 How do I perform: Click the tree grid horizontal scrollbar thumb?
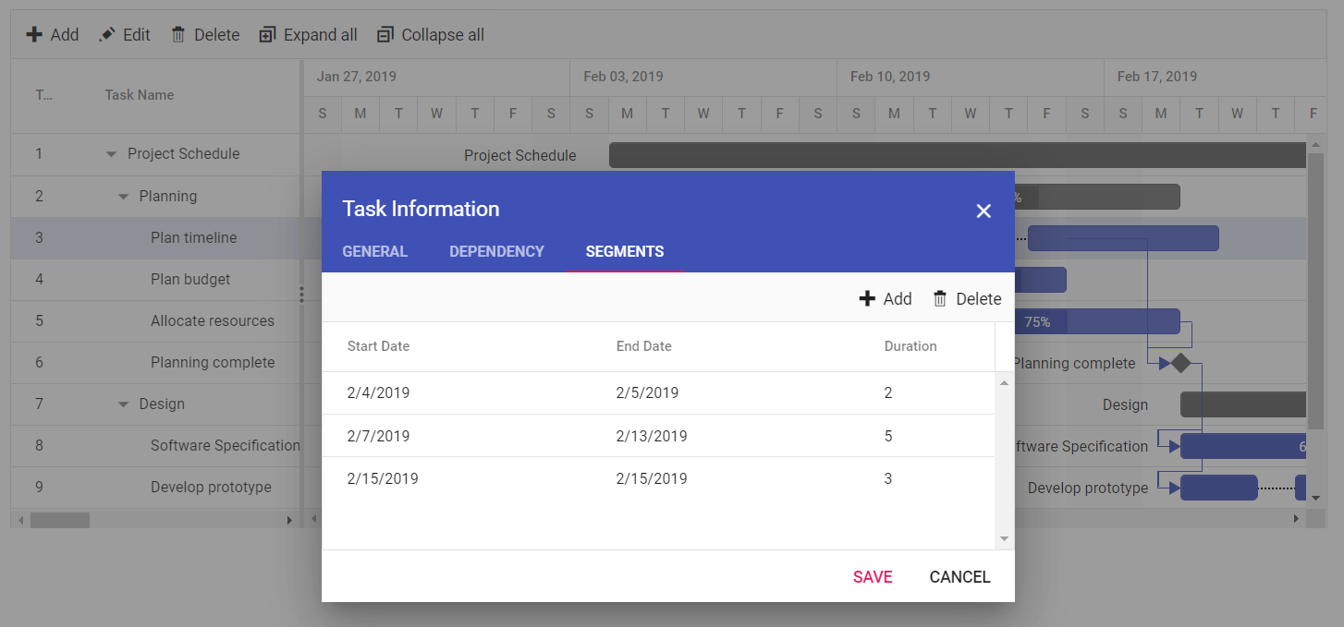[60, 520]
